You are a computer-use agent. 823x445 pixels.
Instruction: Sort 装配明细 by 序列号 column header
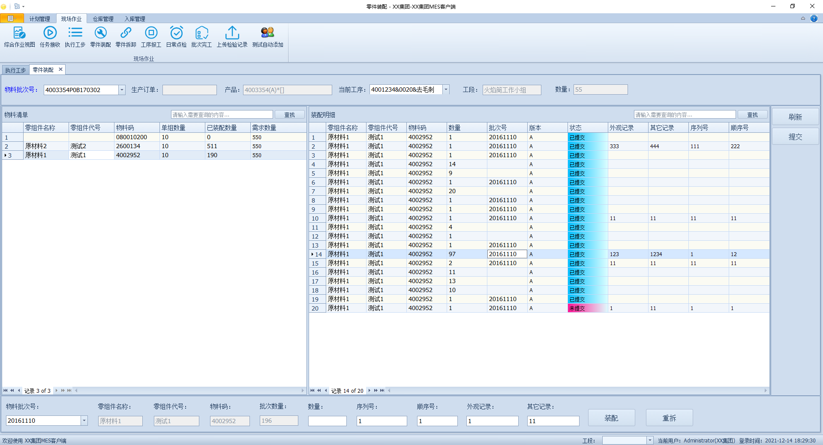point(709,128)
